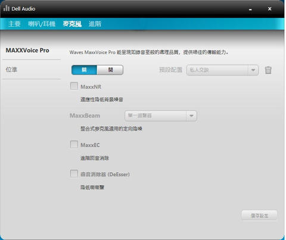Open the 喇叭/耳機 tab

tap(42, 24)
